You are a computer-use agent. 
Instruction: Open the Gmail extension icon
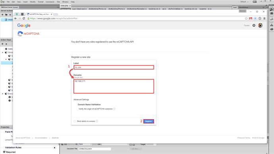(x=251, y=18)
